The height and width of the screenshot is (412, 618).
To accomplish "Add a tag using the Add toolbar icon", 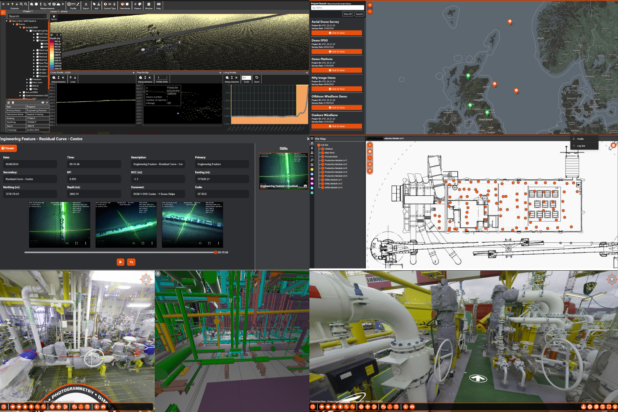I will [x=94, y=4].
